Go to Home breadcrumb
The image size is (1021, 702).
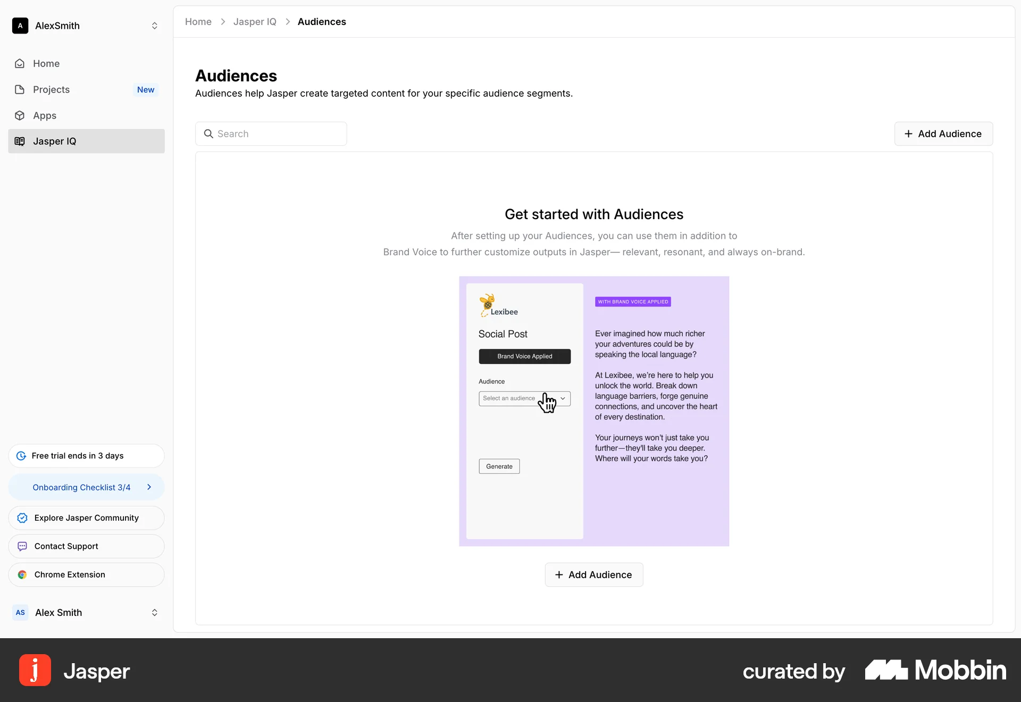pos(198,22)
